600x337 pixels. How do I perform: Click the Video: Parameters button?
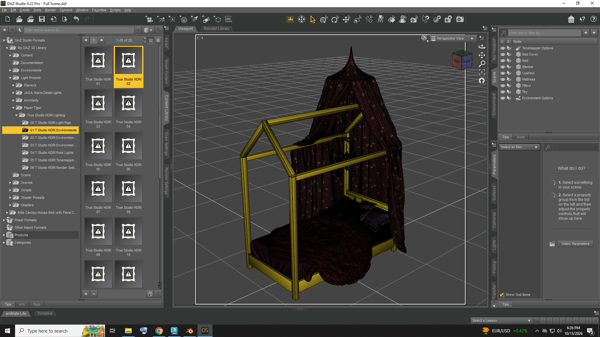coord(575,244)
